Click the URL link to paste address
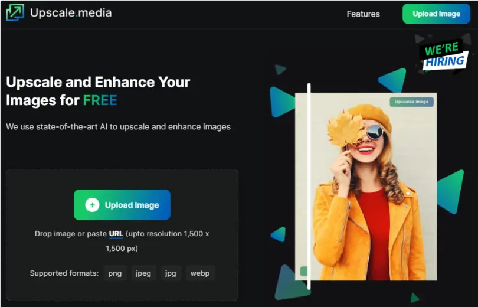 [x=116, y=234]
